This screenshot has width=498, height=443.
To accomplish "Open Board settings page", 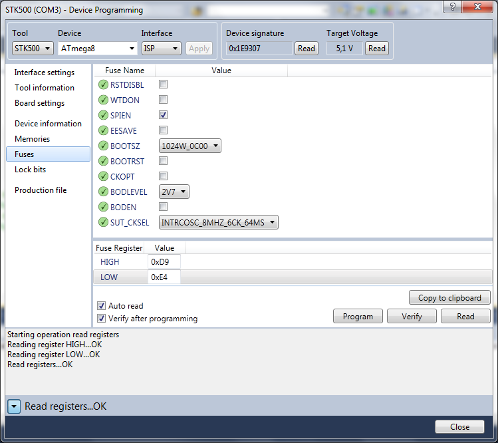I will click(40, 103).
